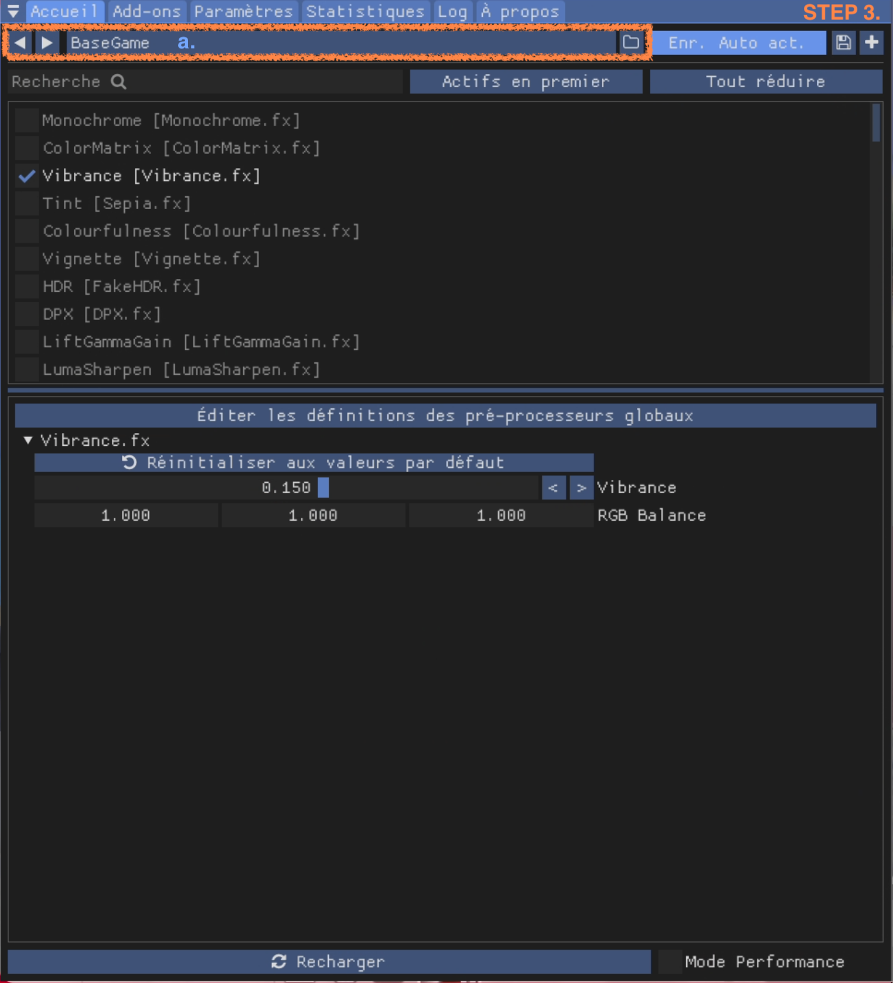Increase Vibrance with the > button
This screenshot has height=983, width=893.
point(581,487)
